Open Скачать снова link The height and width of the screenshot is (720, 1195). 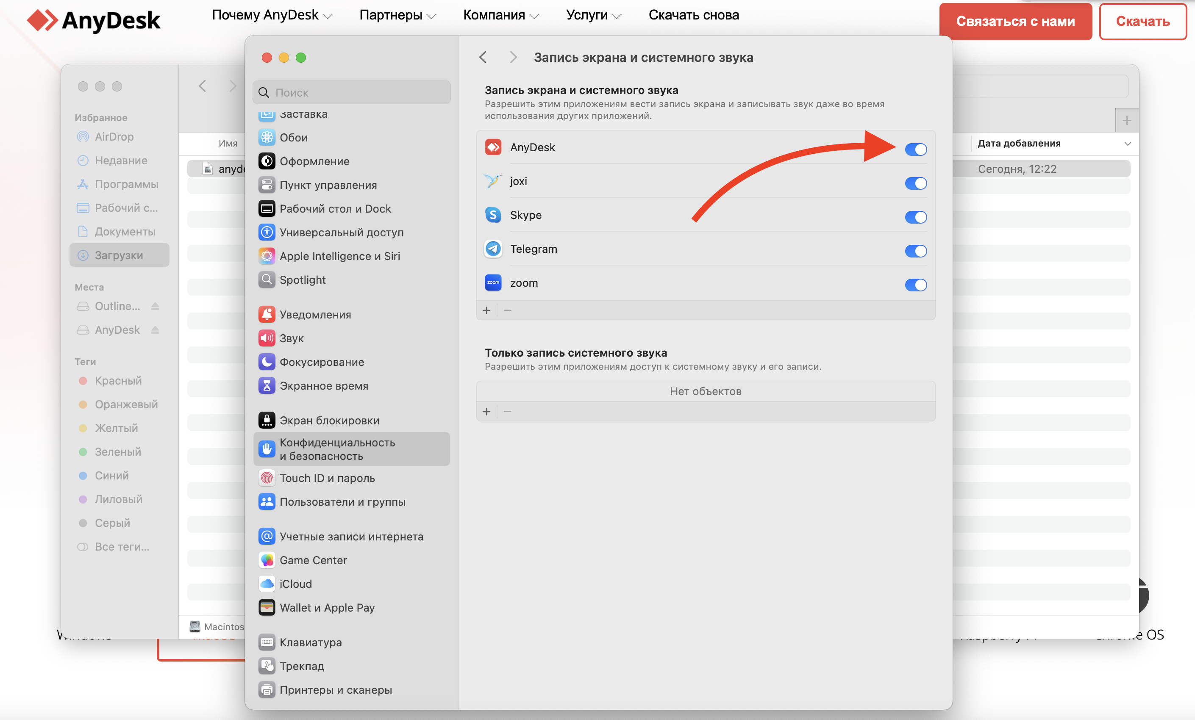pyautogui.click(x=694, y=16)
